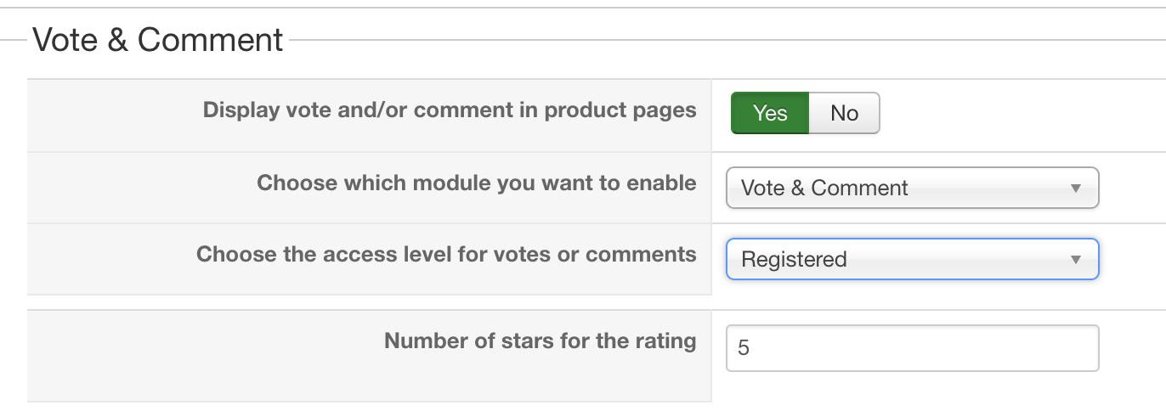The width and height of the screenshot is (1166, 411).
Task: Click the value 5 in the stars field
Action: (744, 348)
